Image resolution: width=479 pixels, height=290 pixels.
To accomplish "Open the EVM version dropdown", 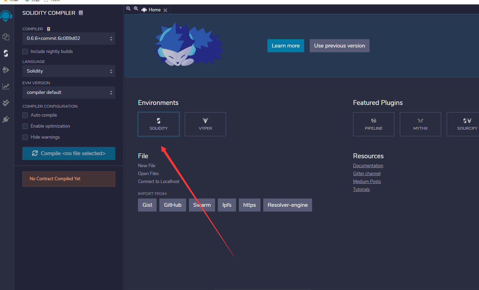I will [x=69, y=93].
